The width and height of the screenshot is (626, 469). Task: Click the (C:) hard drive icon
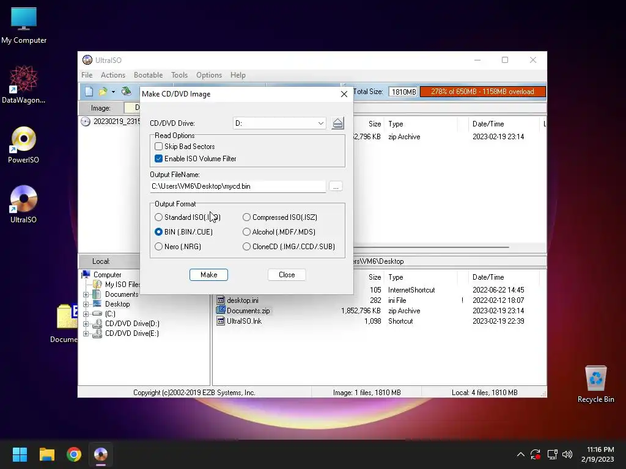97,313
